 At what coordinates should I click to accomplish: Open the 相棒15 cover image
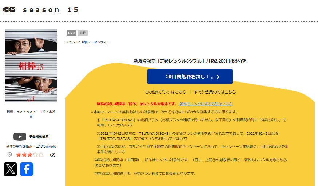[31, 66]
